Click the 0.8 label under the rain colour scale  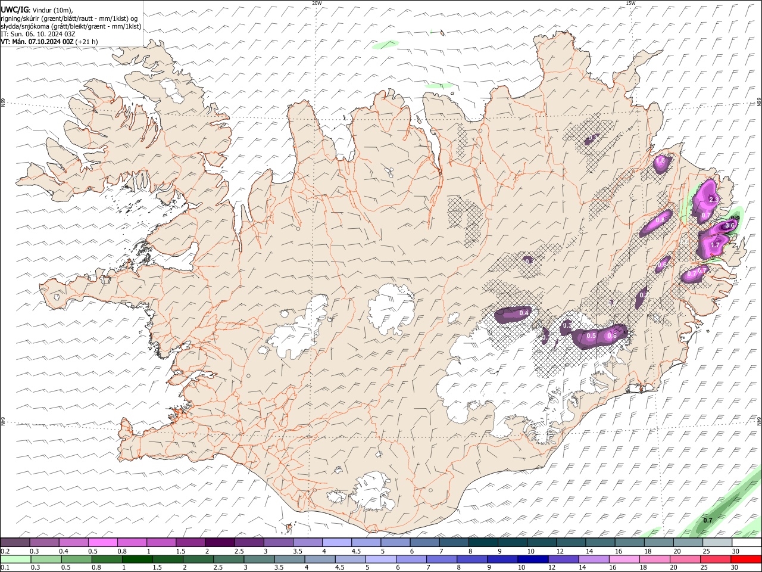click(x=96, y=568)
